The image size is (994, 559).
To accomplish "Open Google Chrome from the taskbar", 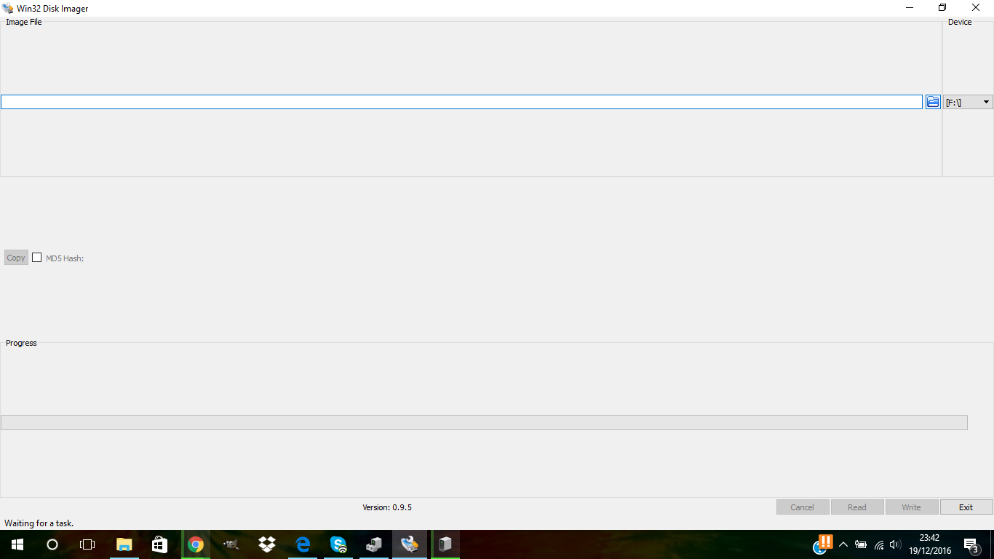I will (195, 544).
